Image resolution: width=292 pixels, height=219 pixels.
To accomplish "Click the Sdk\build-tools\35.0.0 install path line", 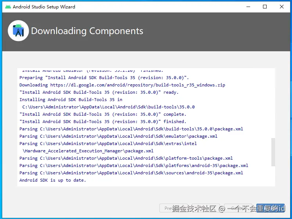I will pos(108,107).
